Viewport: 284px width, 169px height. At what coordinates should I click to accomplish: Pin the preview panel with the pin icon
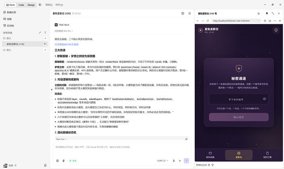coord(267,14)
